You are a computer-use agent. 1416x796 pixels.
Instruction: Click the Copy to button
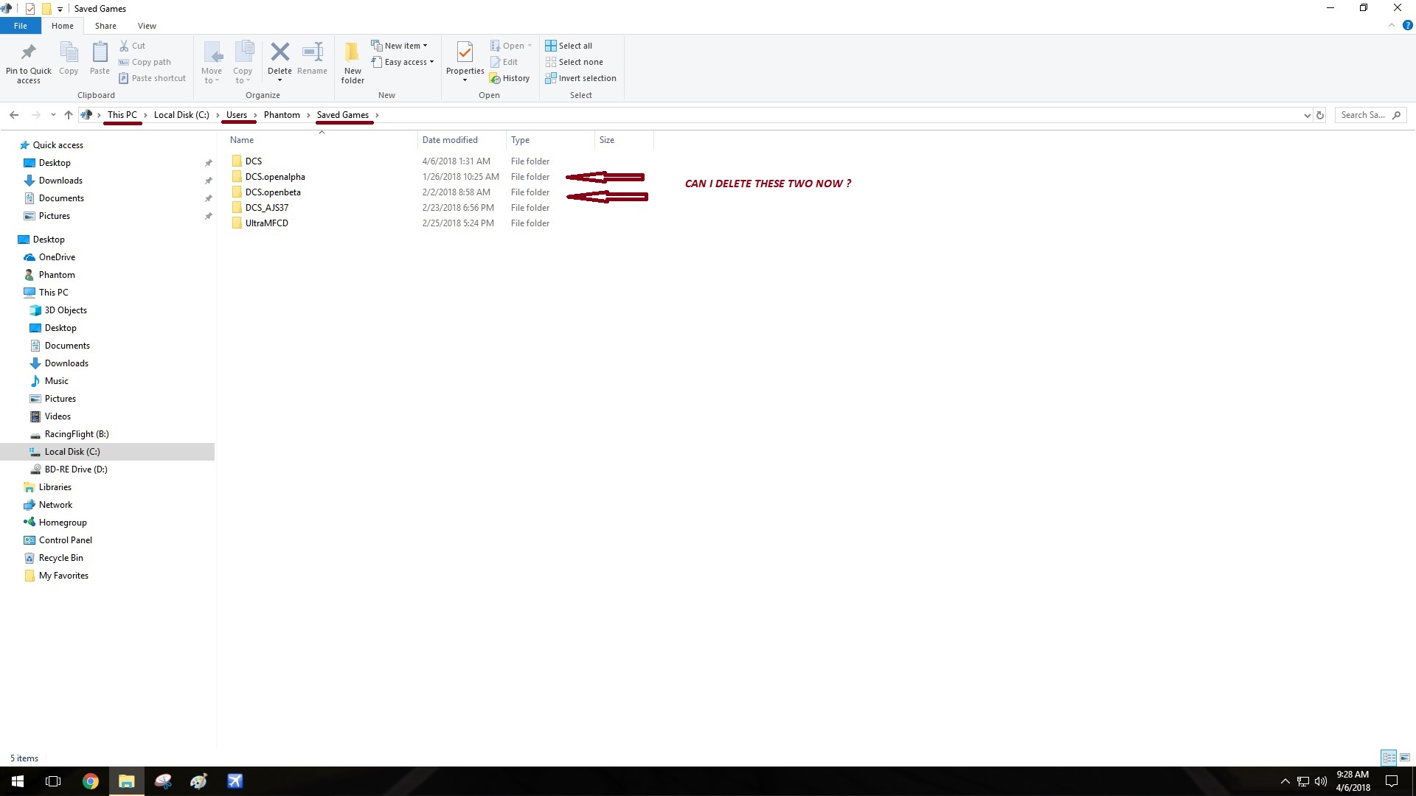243,63
